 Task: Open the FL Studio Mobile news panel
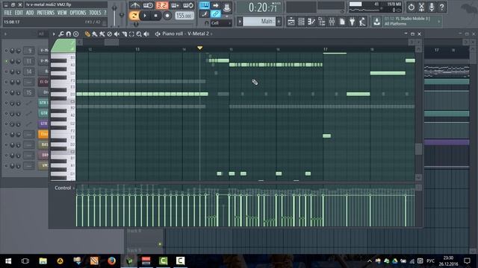(412, 22)
